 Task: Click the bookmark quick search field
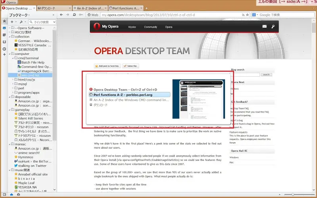[41, 22]
